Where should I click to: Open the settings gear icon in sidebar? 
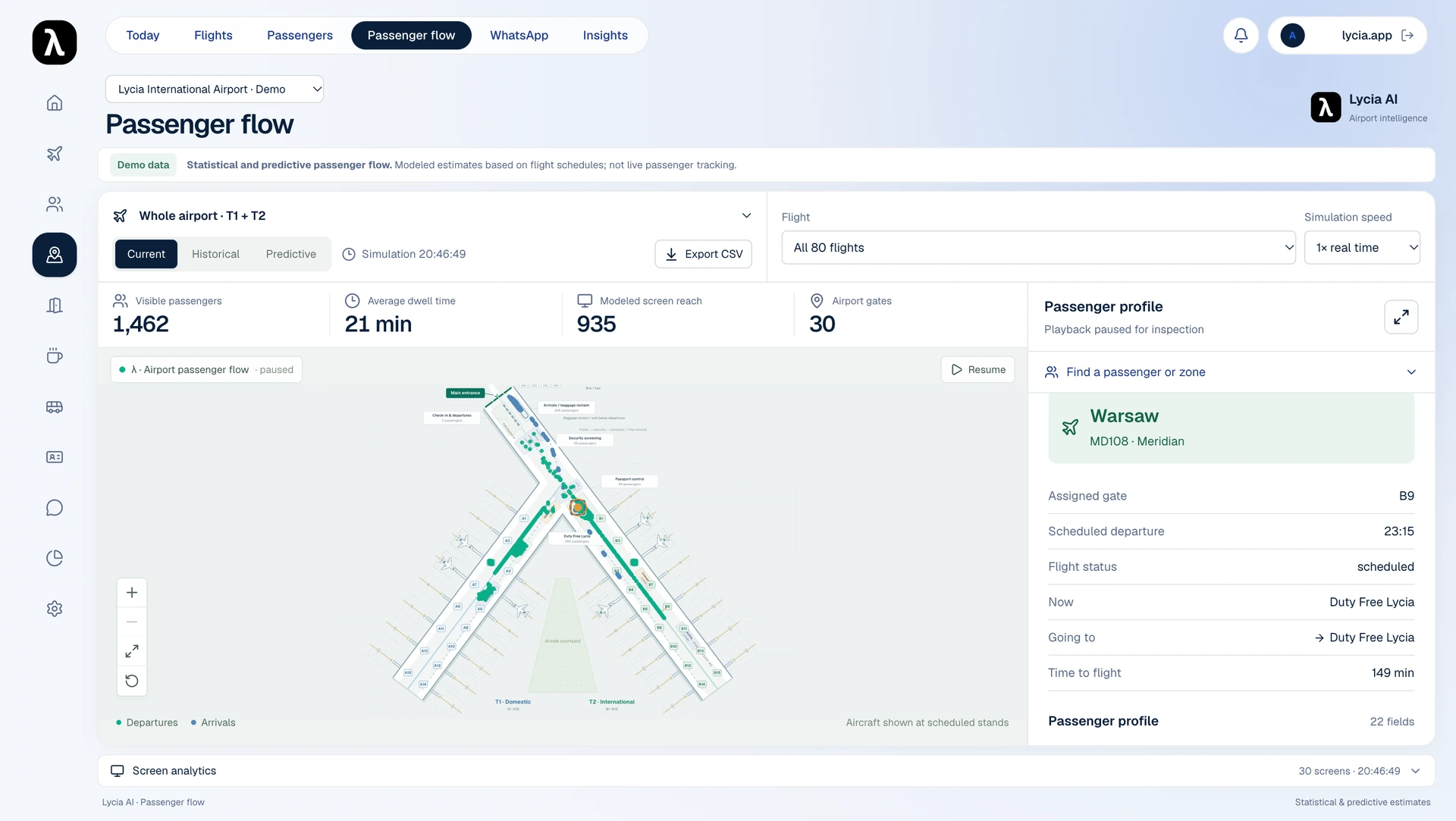[55, 609]
